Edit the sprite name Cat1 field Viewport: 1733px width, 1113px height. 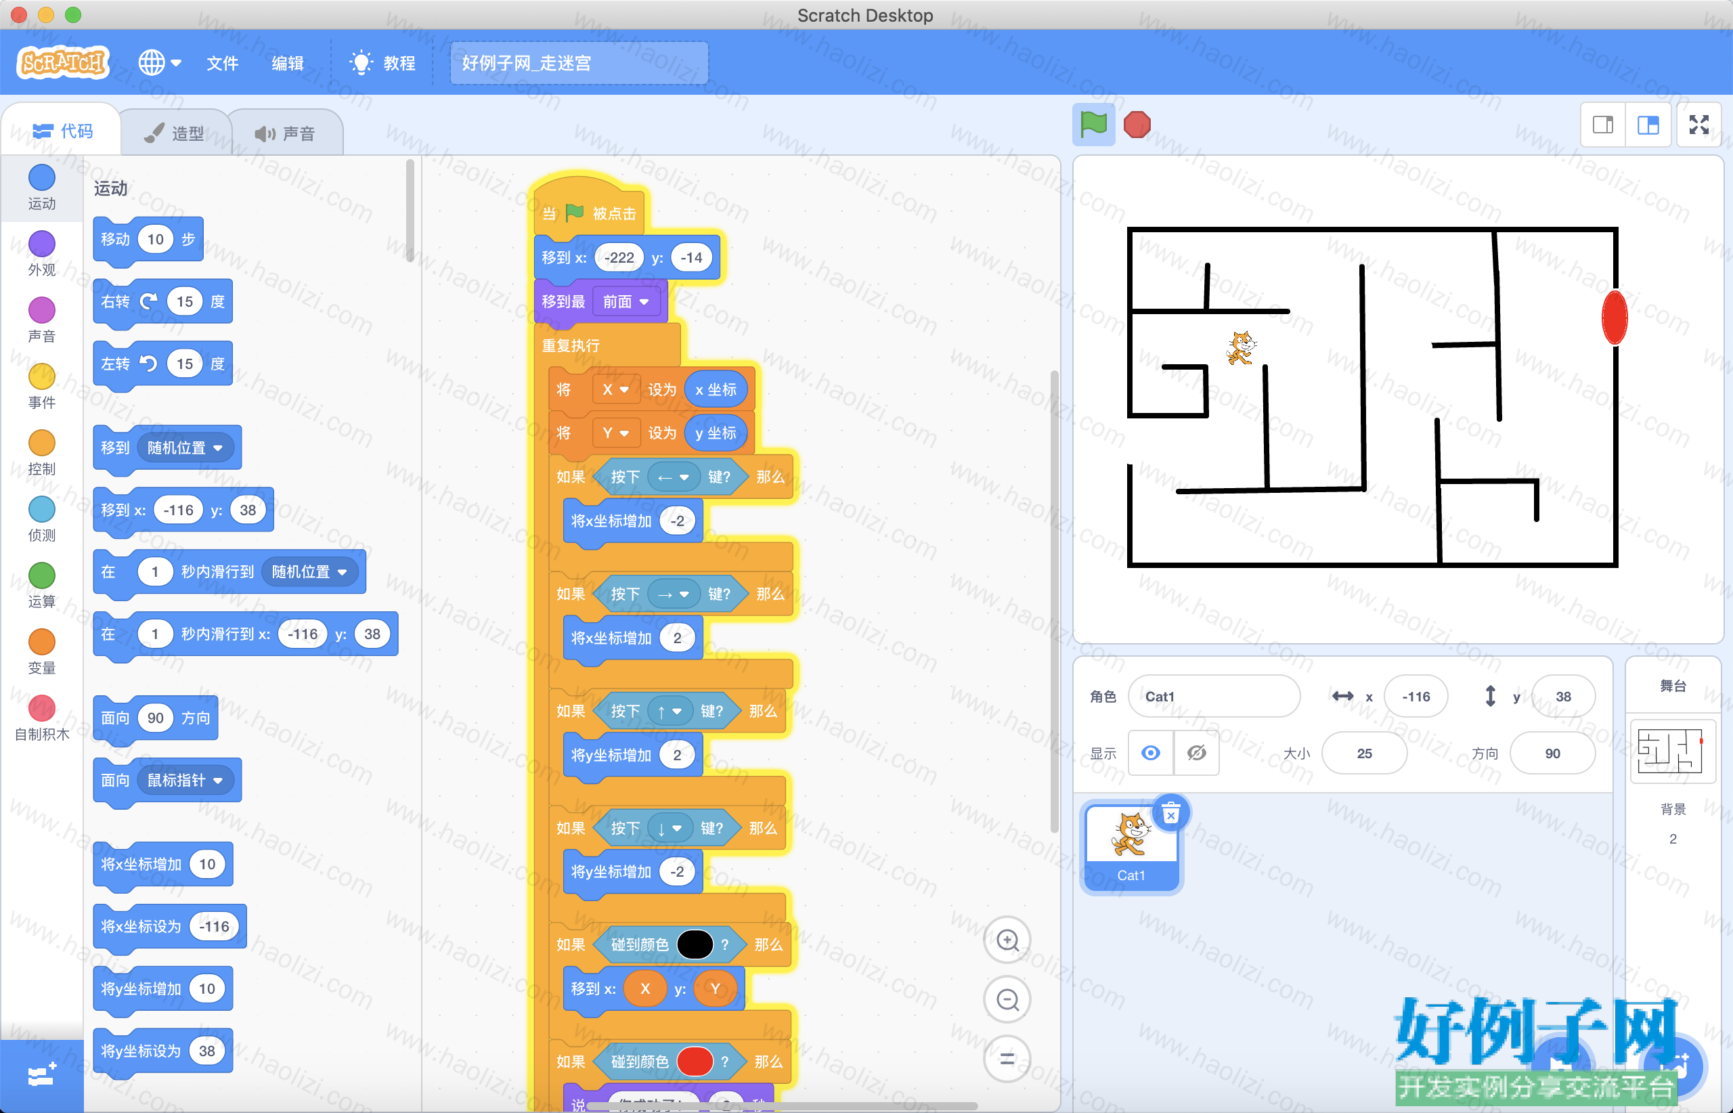click(x=1214, y=696)
